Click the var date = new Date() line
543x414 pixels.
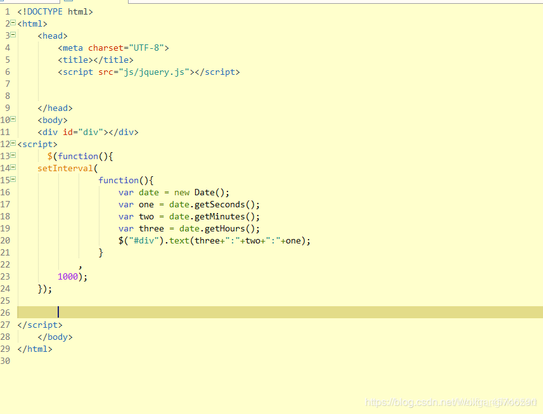(x=174, y=193)
